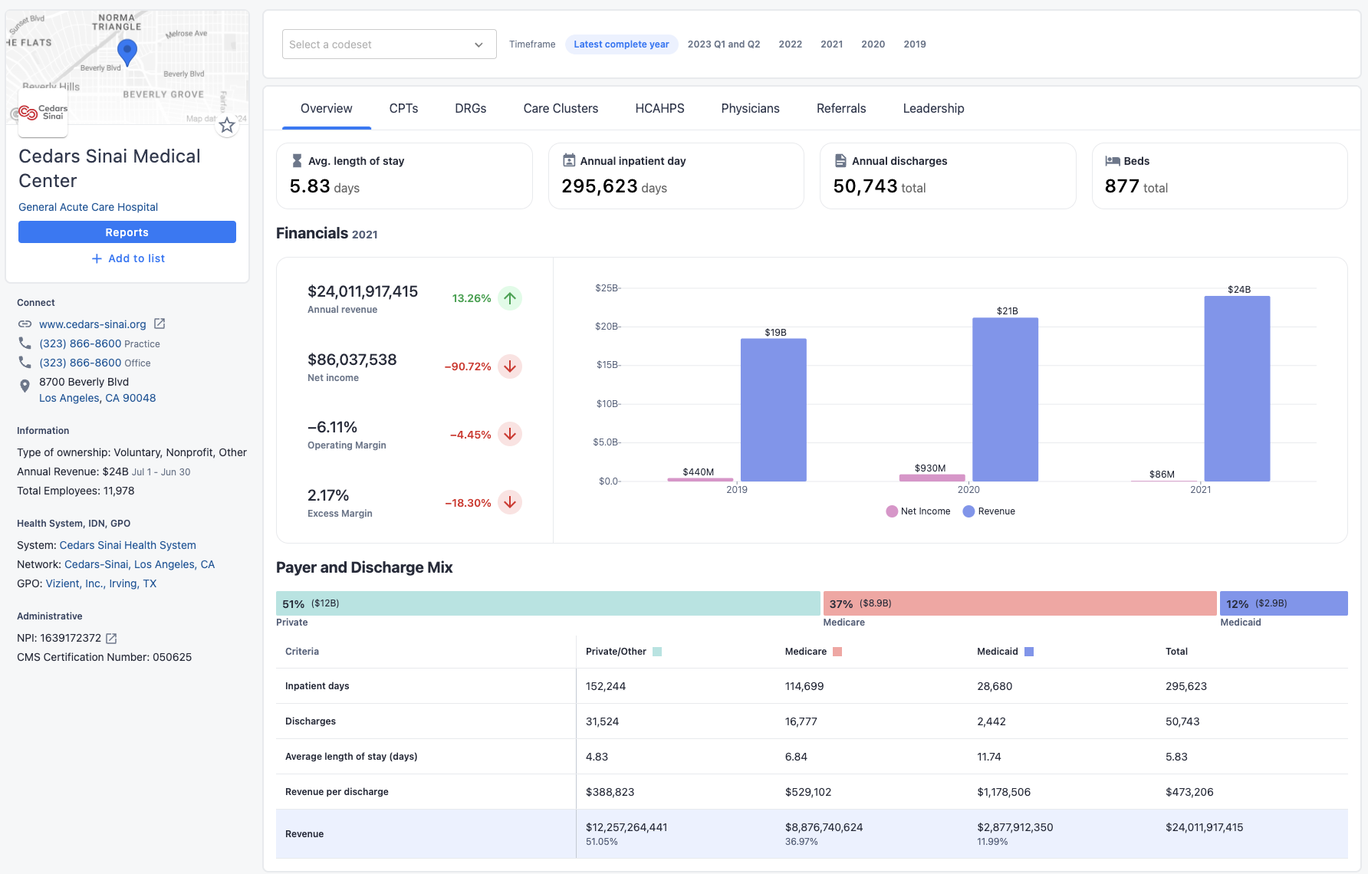Open the HCAHPS tab
The width and height of the screenshot is (1368, 874).
(660, 108)
